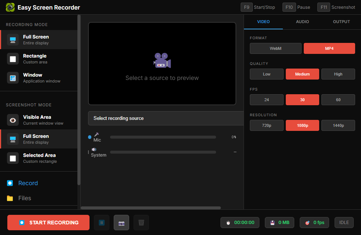Set resolution to 1440p
Image resolution: width=361 pixels, height=235 pixels.
click(338, 125)
